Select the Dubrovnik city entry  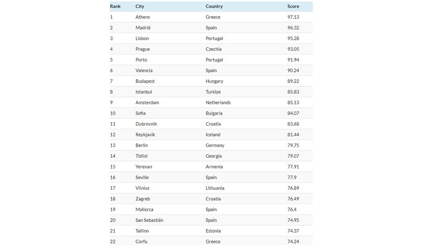(x=146, y=124)
